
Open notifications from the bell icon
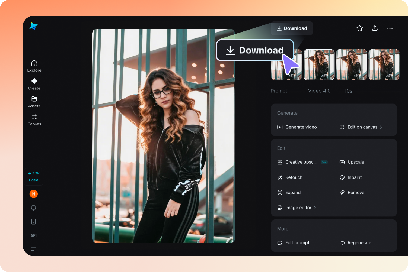33,208
